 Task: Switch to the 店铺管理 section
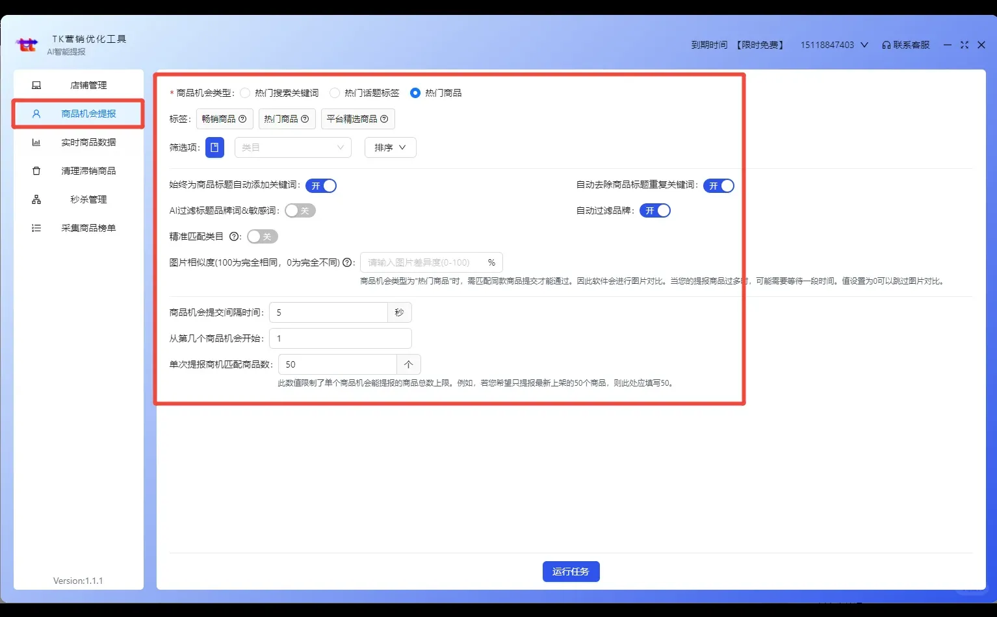36,84
